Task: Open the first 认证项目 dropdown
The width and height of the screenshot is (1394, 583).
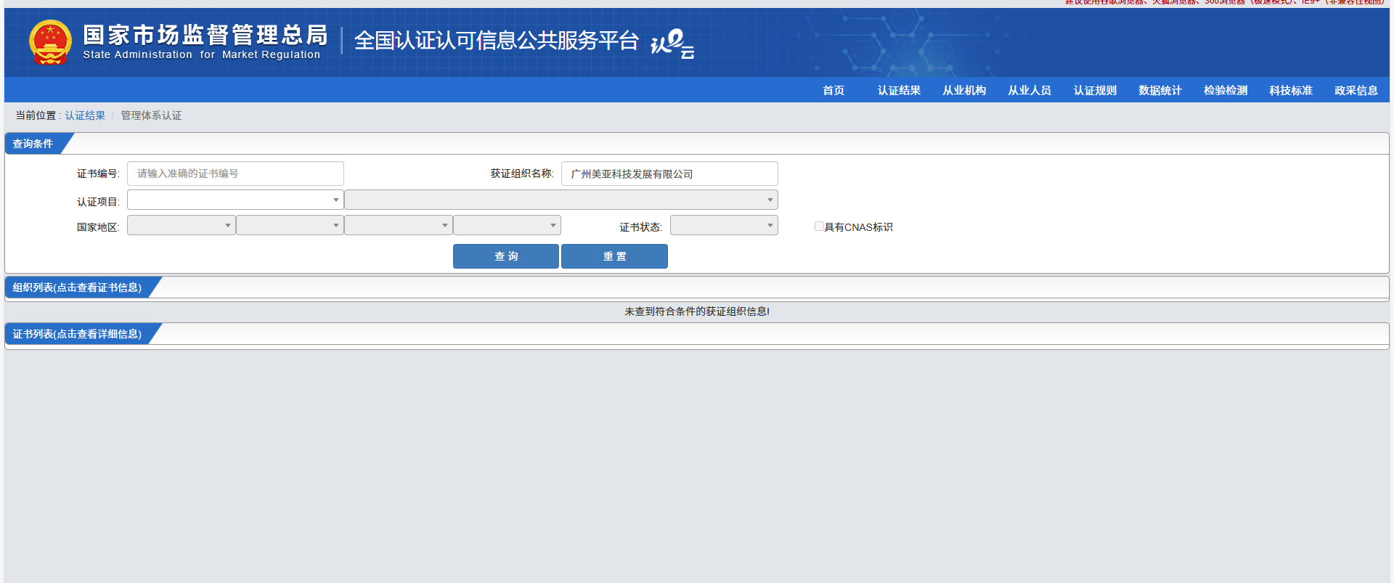Action: pyautogui.click(x=235, y=200)
